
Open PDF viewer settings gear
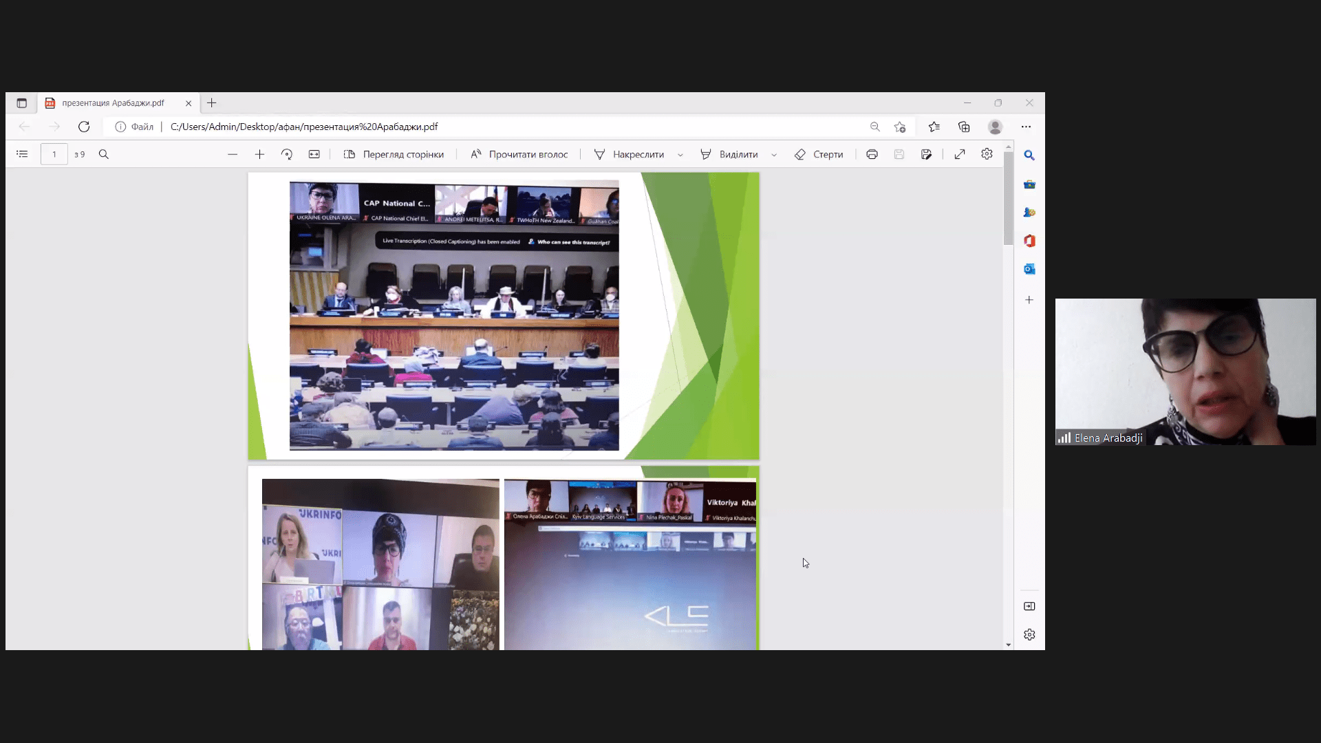987,154
